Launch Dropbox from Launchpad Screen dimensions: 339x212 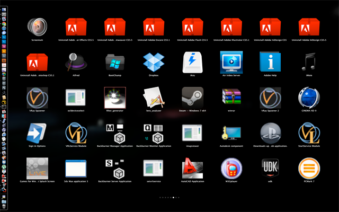pyautogui.click(x=154, y=63)
